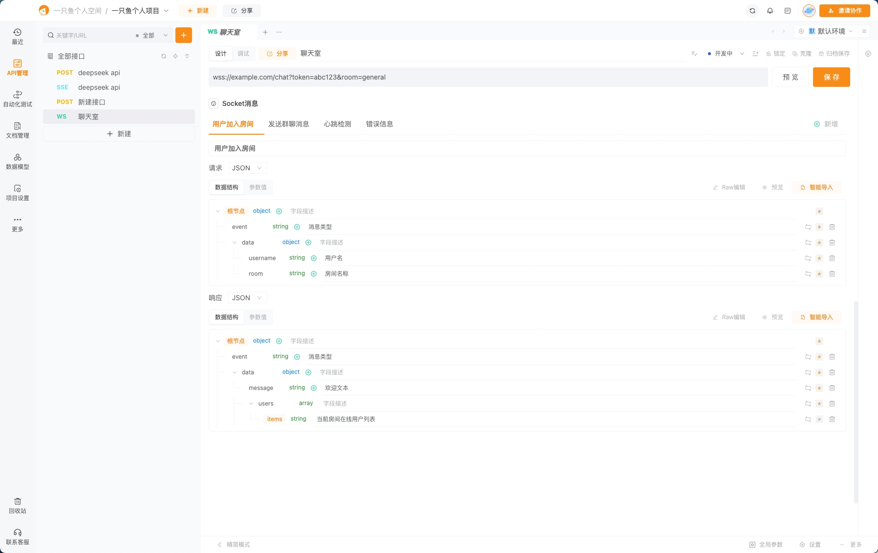Open 项目设置 project settings
878x553 pixels.
point(17,193)
